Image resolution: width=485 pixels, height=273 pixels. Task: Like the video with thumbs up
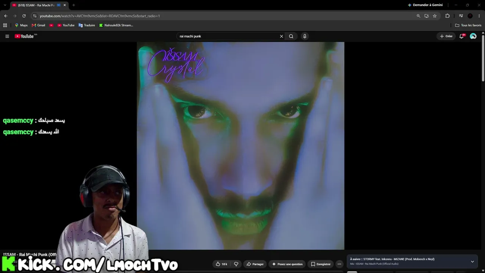(222, 264)
